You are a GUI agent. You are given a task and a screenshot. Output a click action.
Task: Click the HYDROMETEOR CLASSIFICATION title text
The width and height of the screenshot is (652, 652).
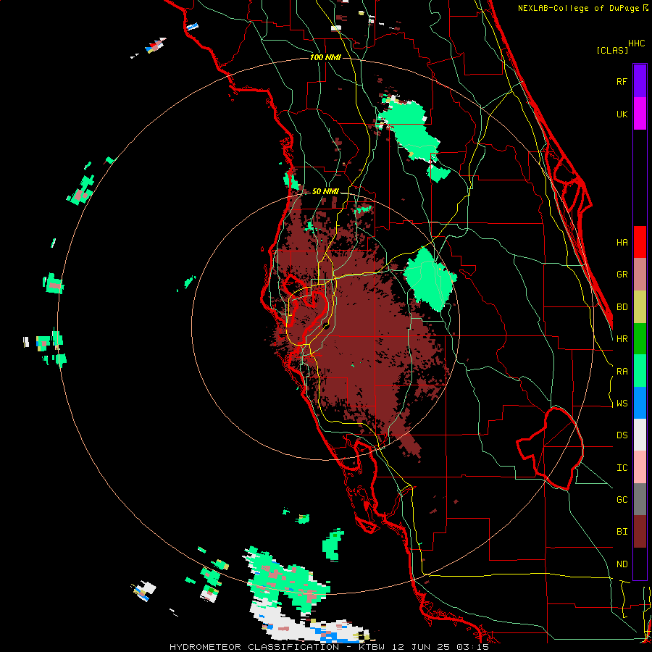(x=254, y=647)
